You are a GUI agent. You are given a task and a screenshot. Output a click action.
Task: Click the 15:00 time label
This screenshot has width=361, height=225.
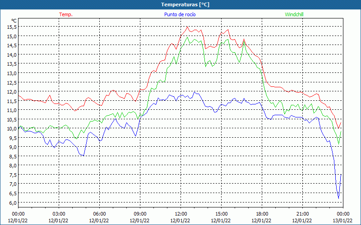click(x=221, y=214)
